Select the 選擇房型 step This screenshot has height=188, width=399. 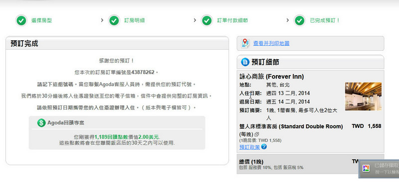click(x=41, y=20)
